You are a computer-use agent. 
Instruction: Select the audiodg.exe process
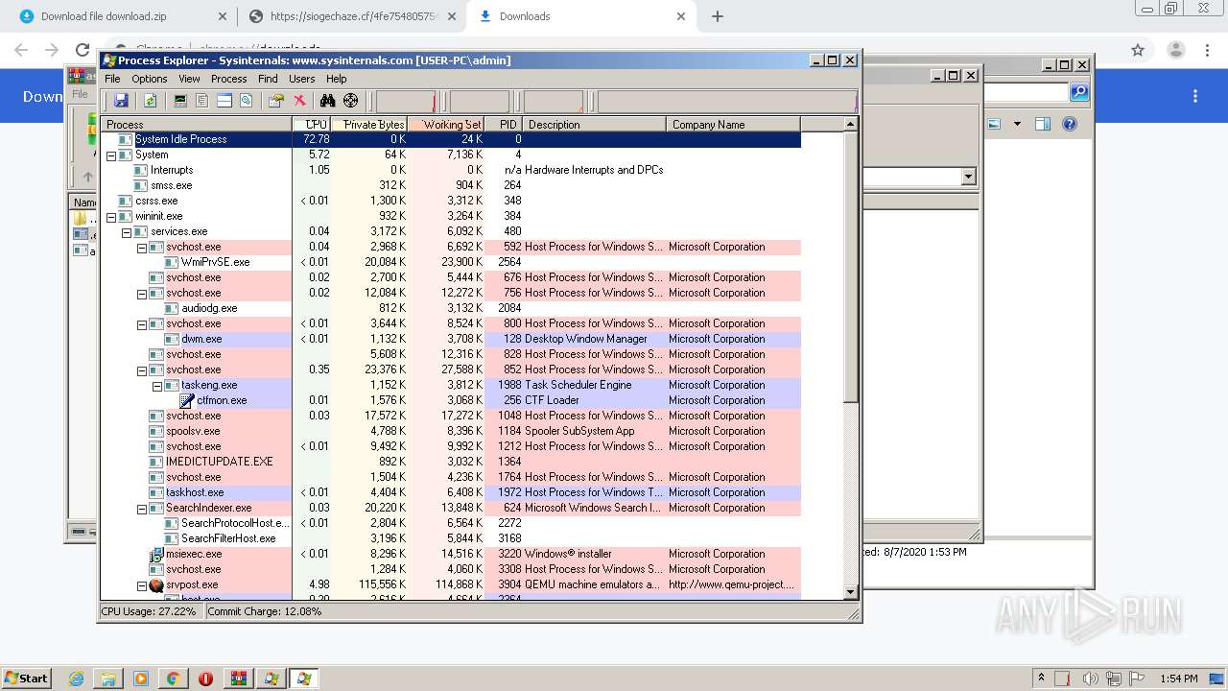coord(451,308)
